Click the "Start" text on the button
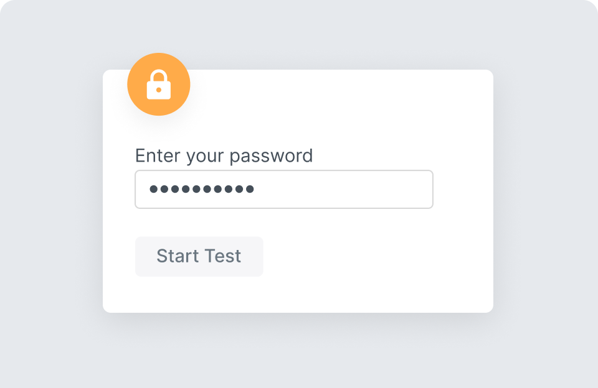Viewport: 598px width, 388px height. pos(176,256)
